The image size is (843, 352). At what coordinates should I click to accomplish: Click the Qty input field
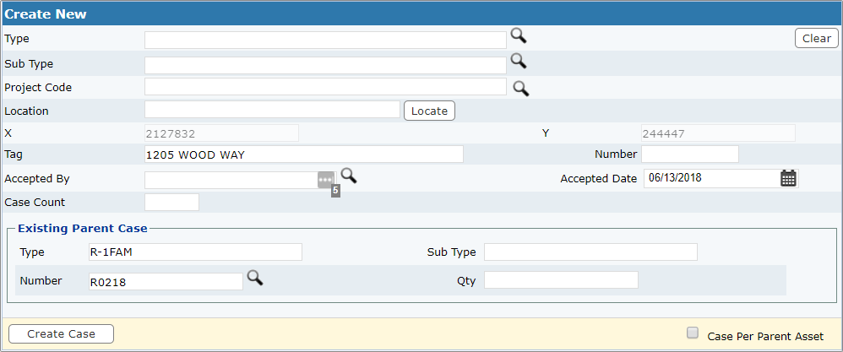[x=561, y=279]
